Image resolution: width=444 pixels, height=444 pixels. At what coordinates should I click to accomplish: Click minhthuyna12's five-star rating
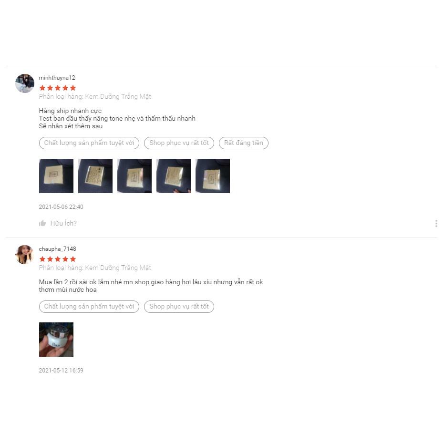tap(58, 88)
